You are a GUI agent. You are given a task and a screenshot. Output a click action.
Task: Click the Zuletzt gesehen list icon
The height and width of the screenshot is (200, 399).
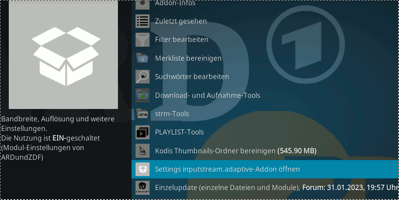(x=142, y=21)
